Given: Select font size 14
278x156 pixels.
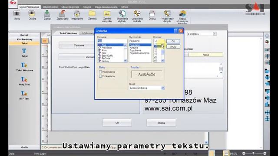Looking at the screenshot, I should tap(156, 49).
